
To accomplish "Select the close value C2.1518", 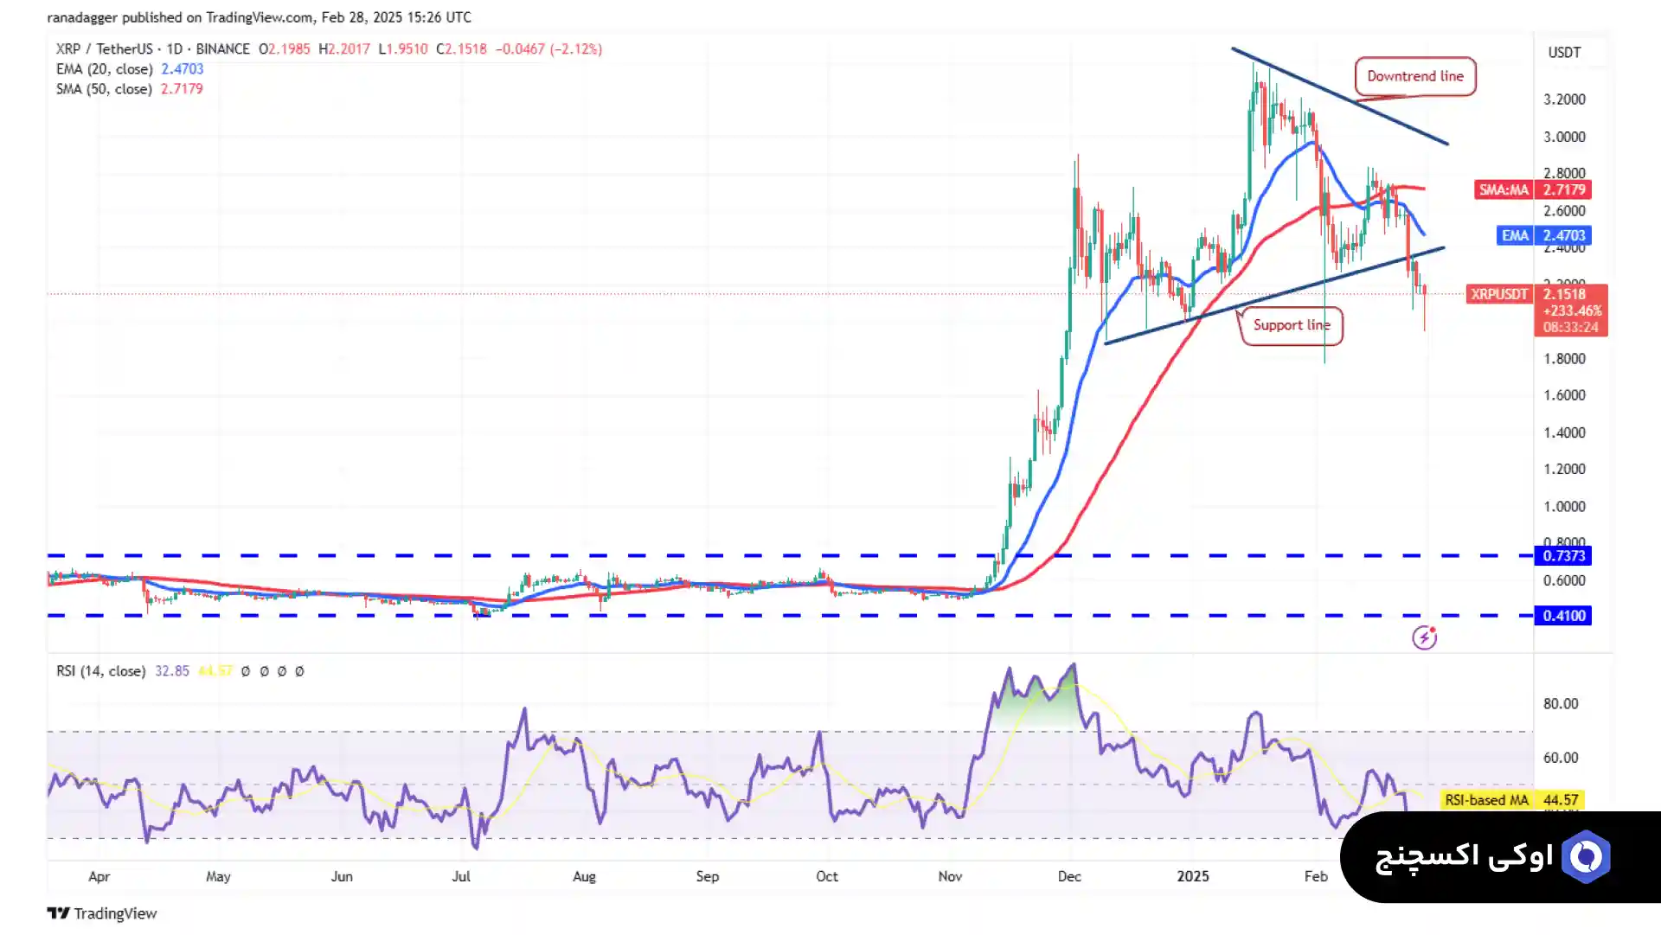I will click(x=462, y=49).
